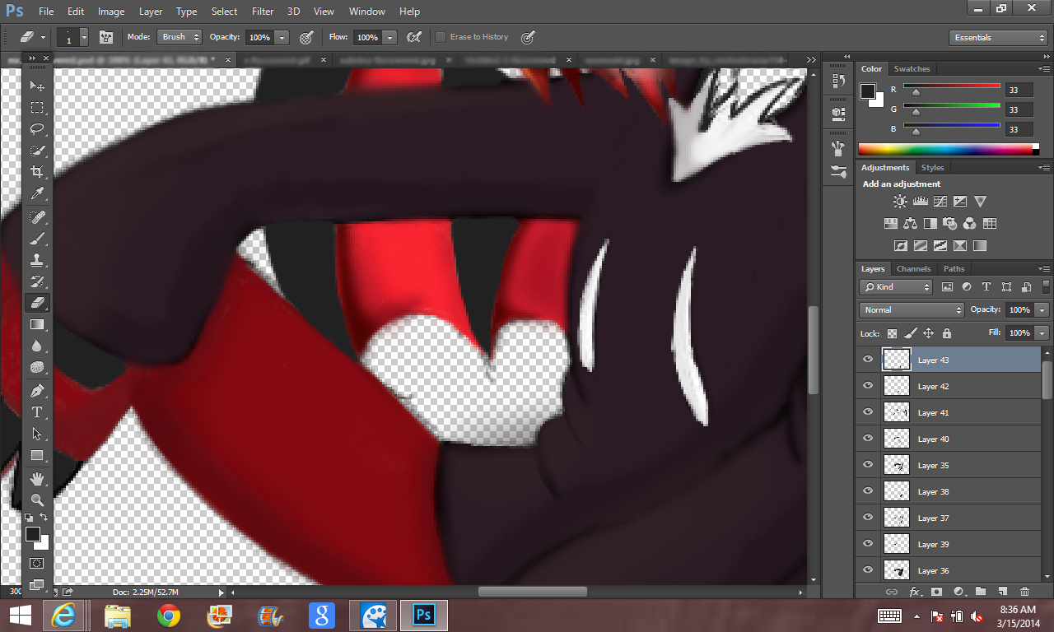Open the layer Fill arrow
The height and width of the screenshot is (632, 1054).
(1042, 333)
